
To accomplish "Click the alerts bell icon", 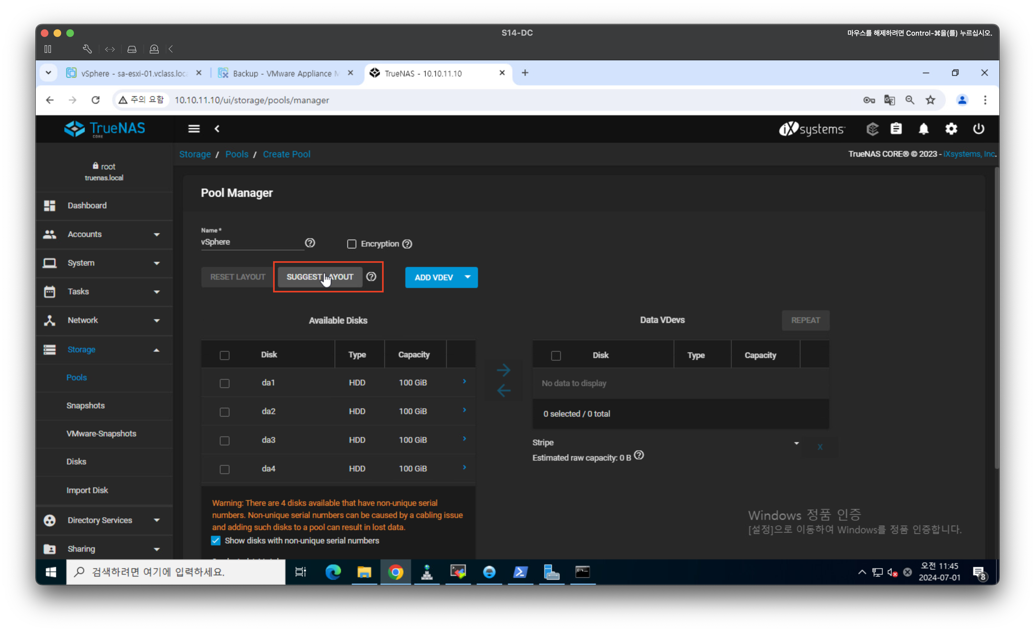I will click(923, 129).
